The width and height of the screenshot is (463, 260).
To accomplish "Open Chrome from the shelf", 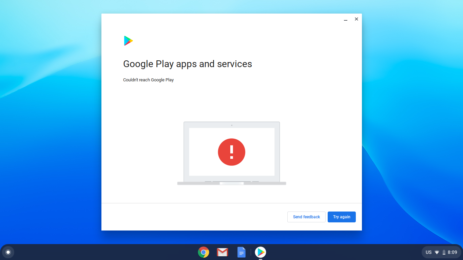I will [x=204, y=252].
